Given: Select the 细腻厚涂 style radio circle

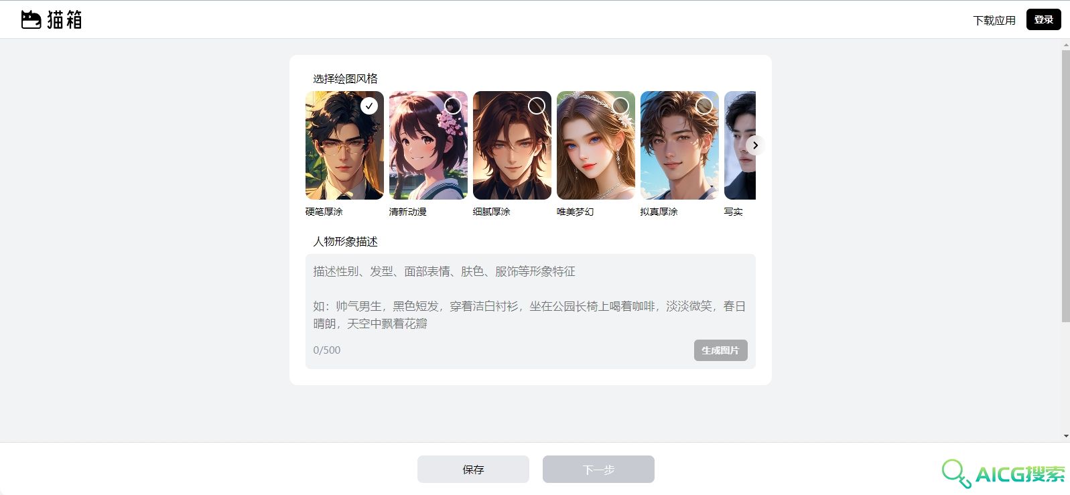Looking at the screenshot, I should (537, 106).
